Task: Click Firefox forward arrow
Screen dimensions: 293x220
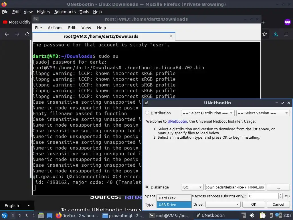Action: [x=17, y=34]
